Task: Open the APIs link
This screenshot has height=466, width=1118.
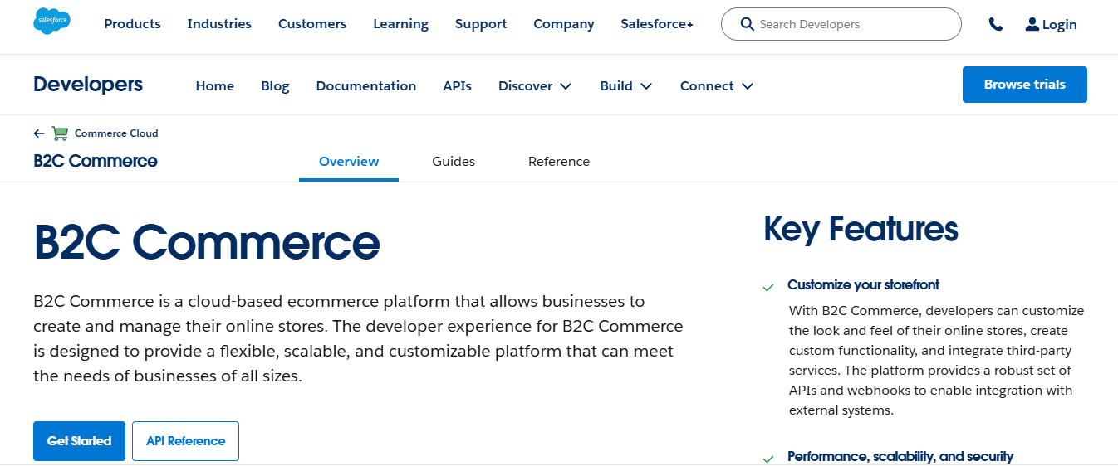Action: [457, 86]
